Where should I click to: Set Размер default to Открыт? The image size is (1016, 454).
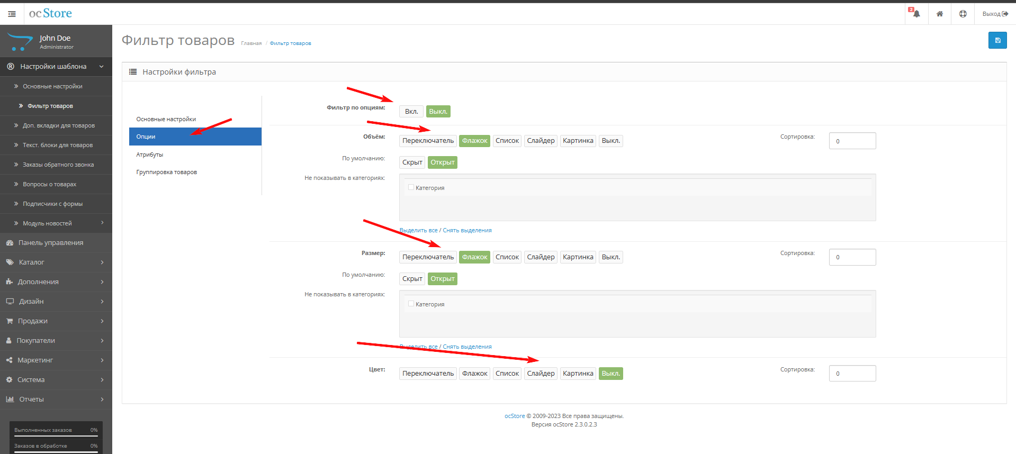(x=443, y=279)
